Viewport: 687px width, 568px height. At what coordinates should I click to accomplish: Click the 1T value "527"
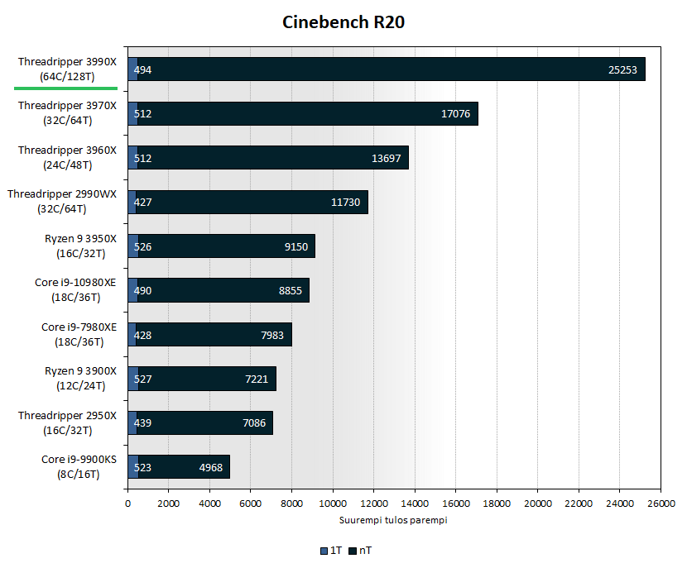point(142,379)
